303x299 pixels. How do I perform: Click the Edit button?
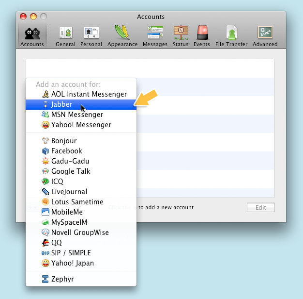[x=260, y=208]
